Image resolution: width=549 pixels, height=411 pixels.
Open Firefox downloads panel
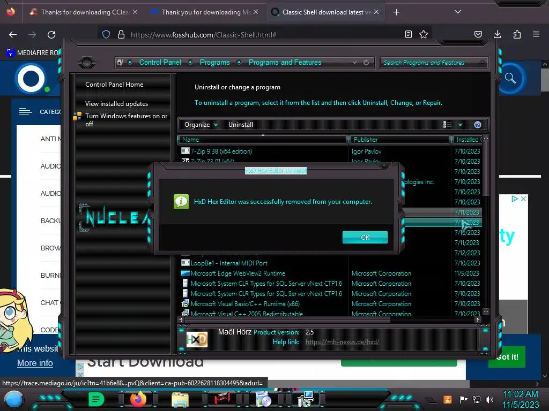[497, 34]
